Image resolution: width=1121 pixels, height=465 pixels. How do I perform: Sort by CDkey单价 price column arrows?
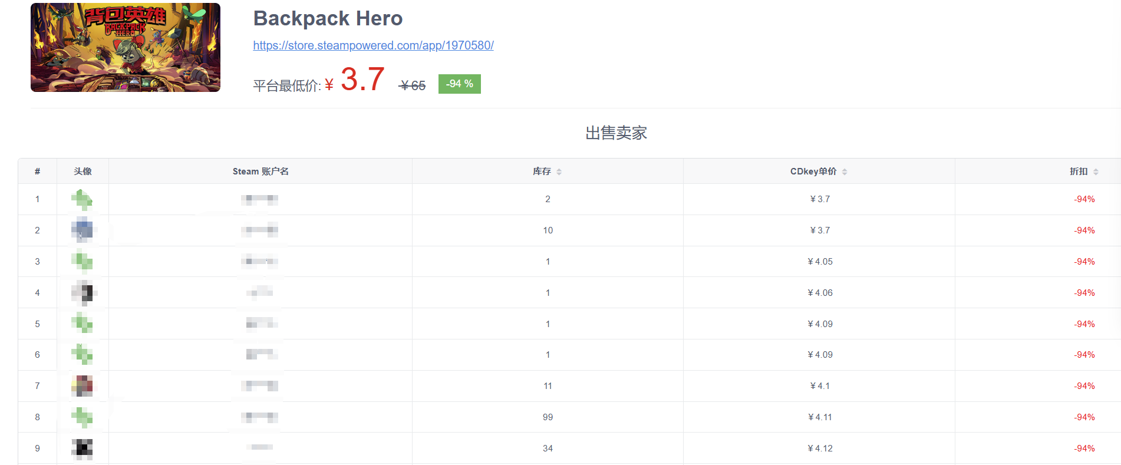click(x=844, y=172)
